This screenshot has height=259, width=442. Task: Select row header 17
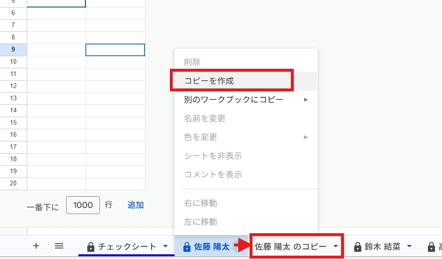pyautogui.click(x=13, y=147)
